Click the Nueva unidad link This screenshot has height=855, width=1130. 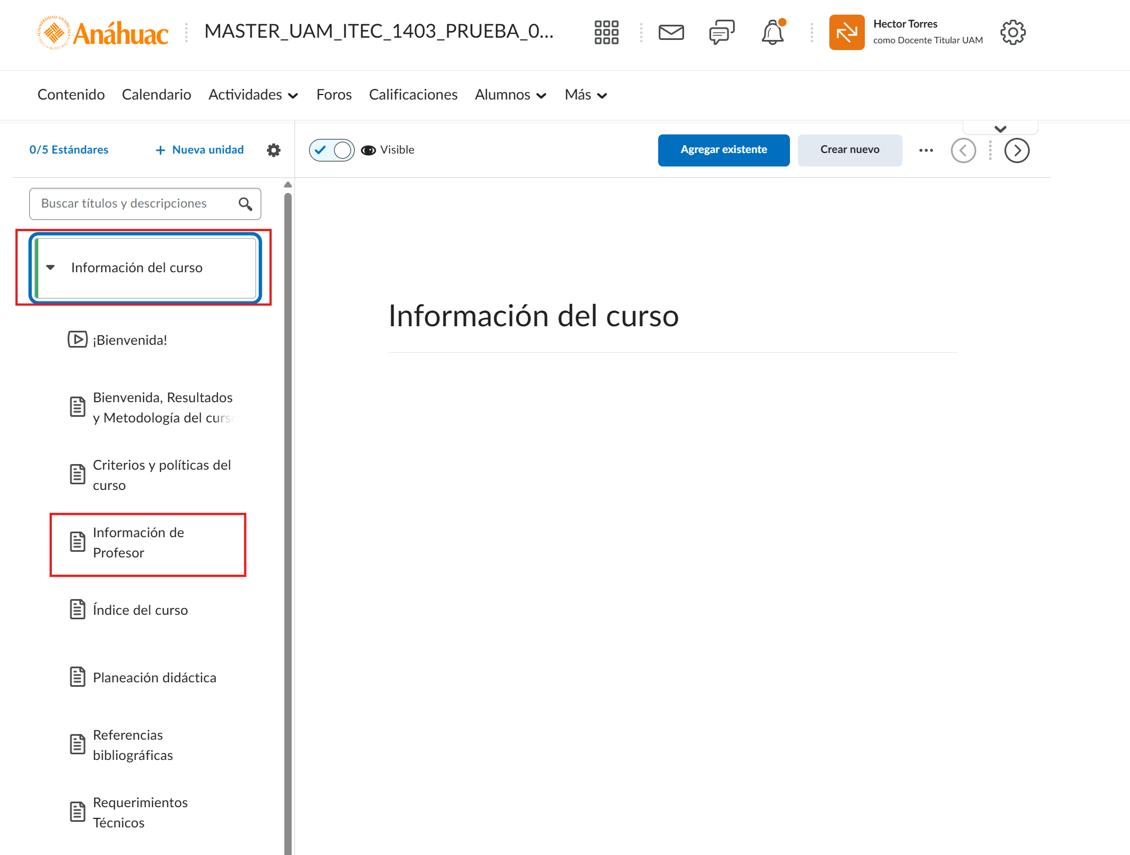[200, 150]
